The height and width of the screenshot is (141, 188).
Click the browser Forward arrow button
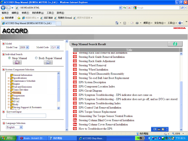8,8
